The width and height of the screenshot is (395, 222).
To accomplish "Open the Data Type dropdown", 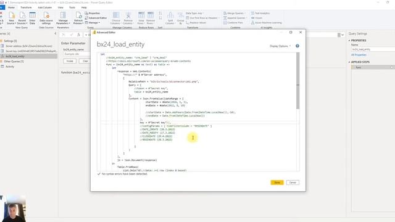I will pos(195,13).
